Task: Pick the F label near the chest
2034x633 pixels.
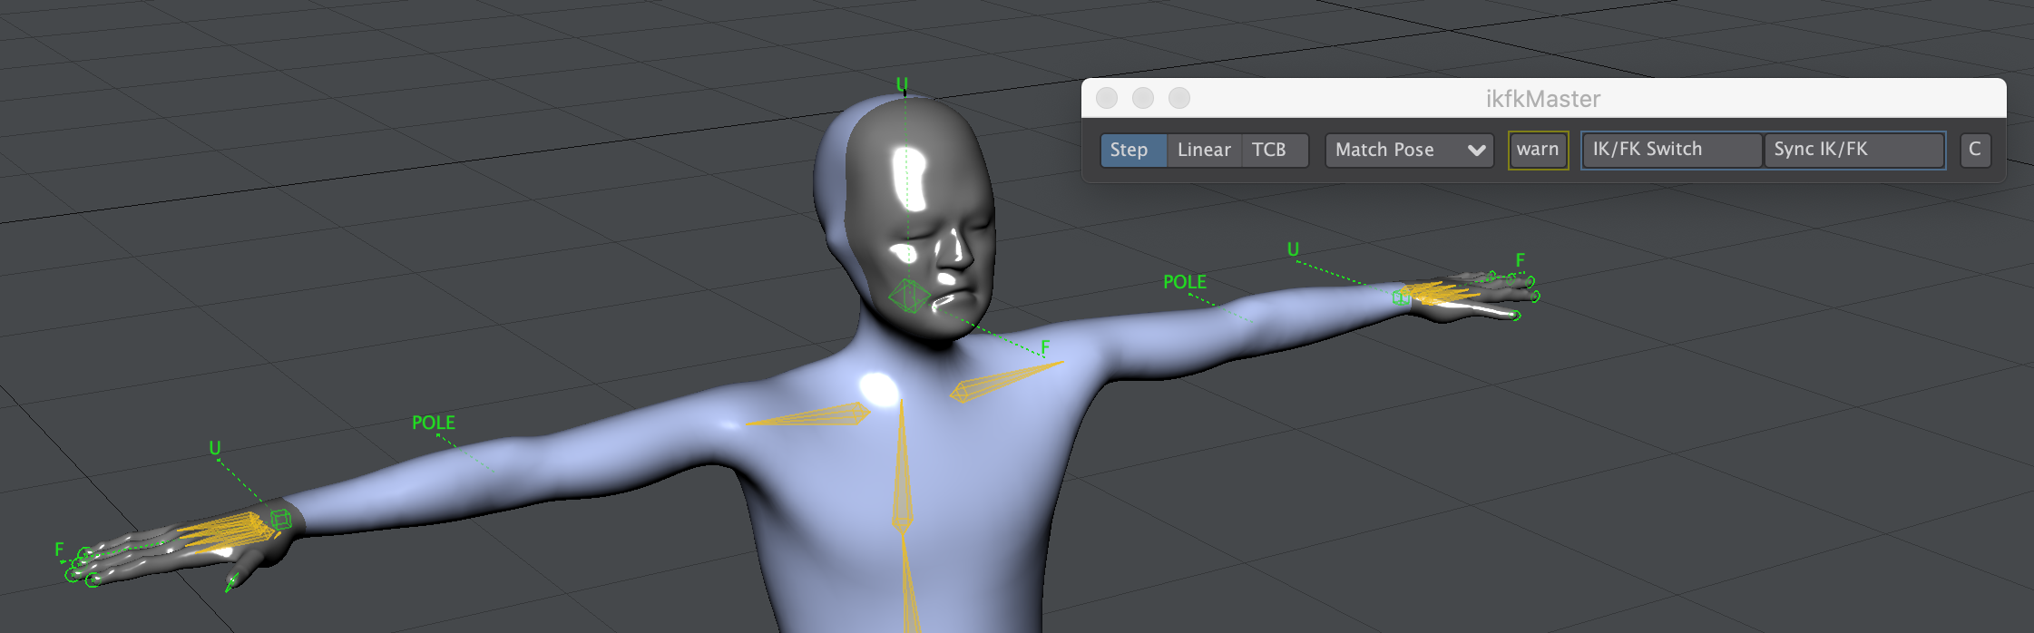Action: coord(1045,347)
